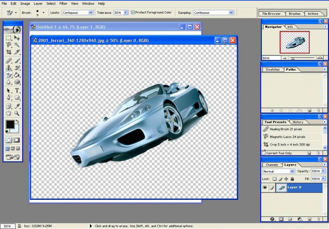The image size is (329, 229).
Task: Click the Tolerance value input field
Action: tap(118, 12)
